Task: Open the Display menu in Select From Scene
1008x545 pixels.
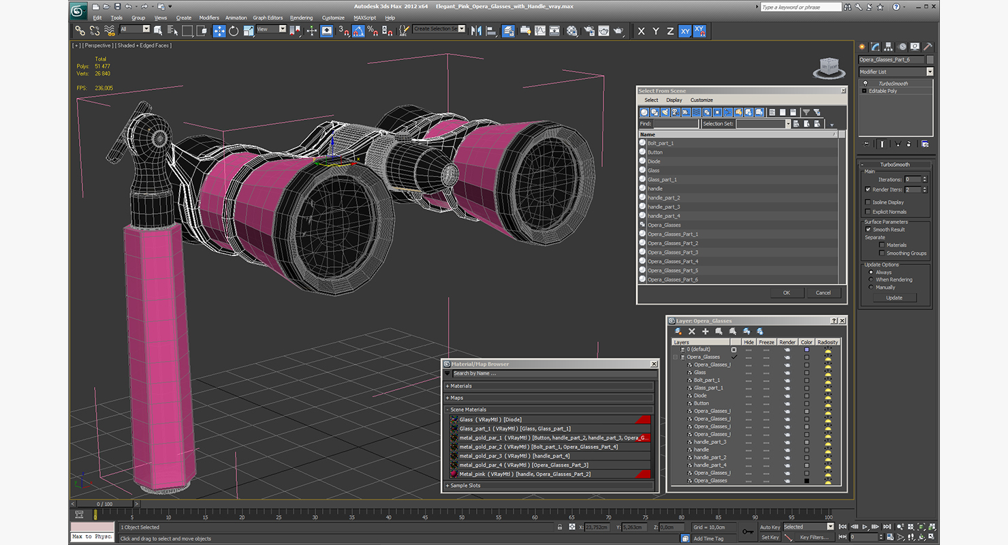Action: pos(674,100)
